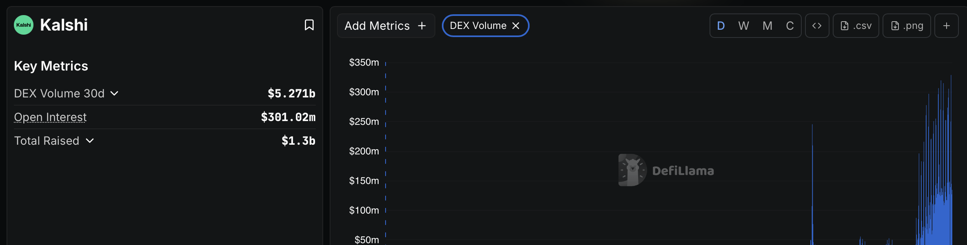The width and height of the screenshot is (967, 245).
Task: Click the plus icon on Add Metrics
Action: coord(421,25)
